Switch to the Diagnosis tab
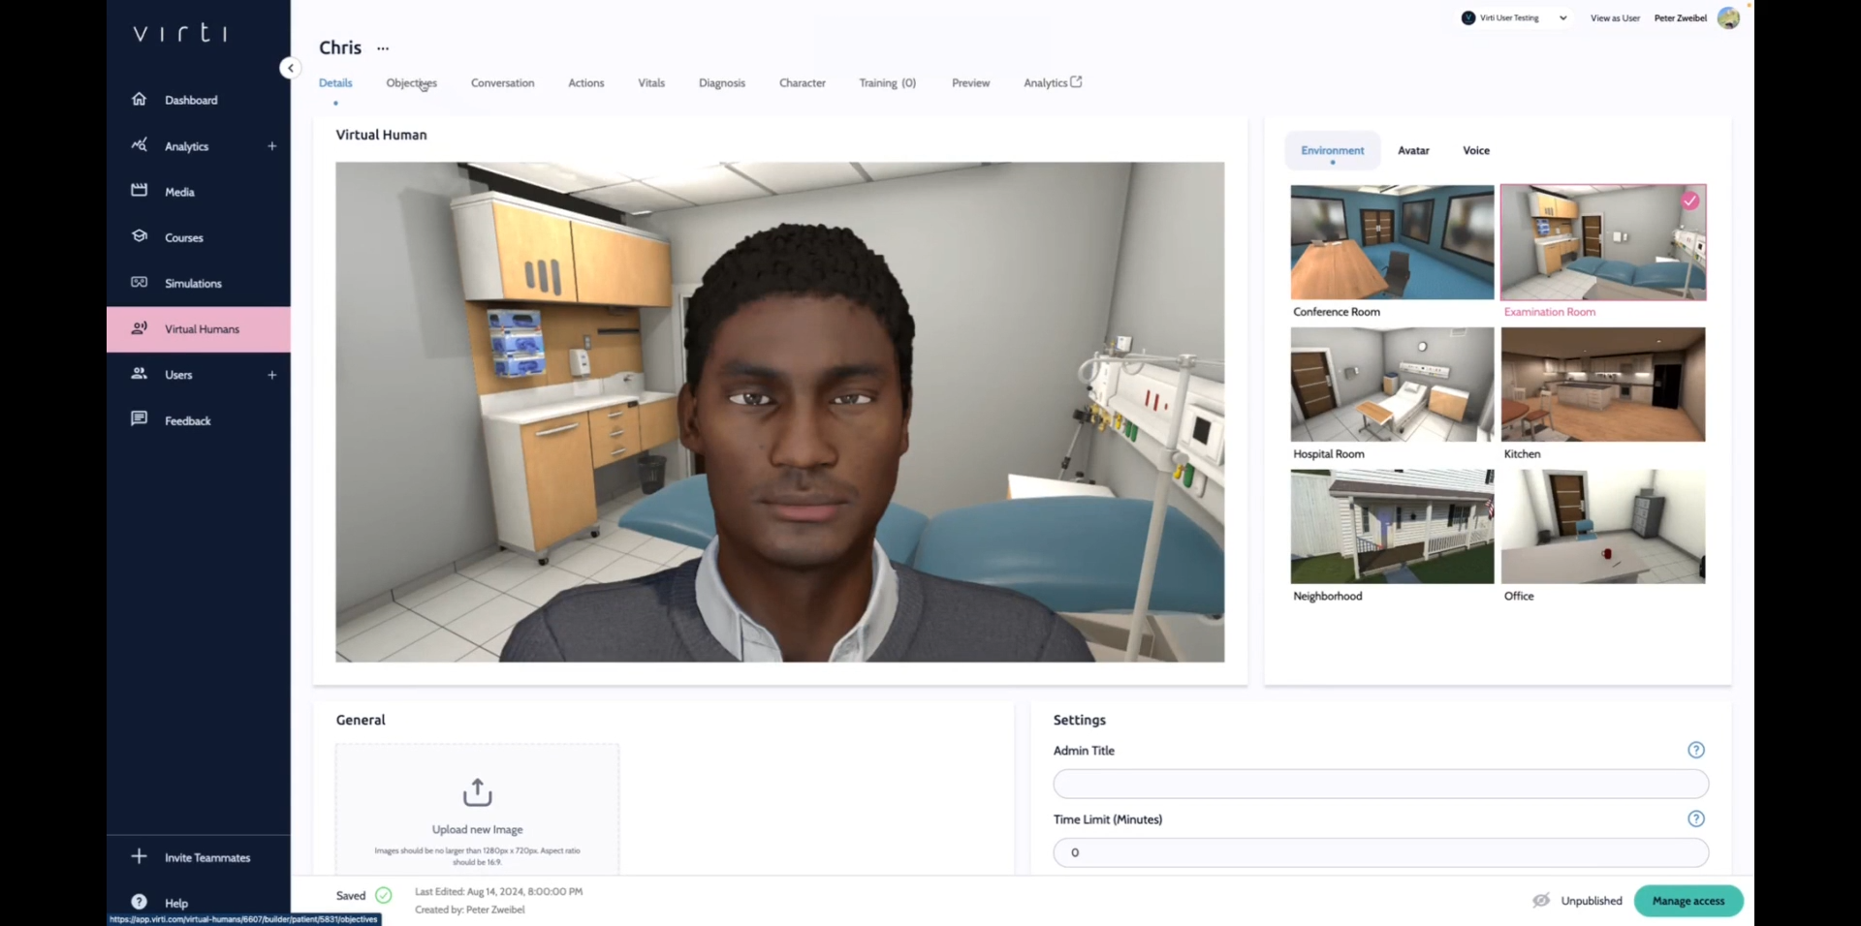 (722, 83)
